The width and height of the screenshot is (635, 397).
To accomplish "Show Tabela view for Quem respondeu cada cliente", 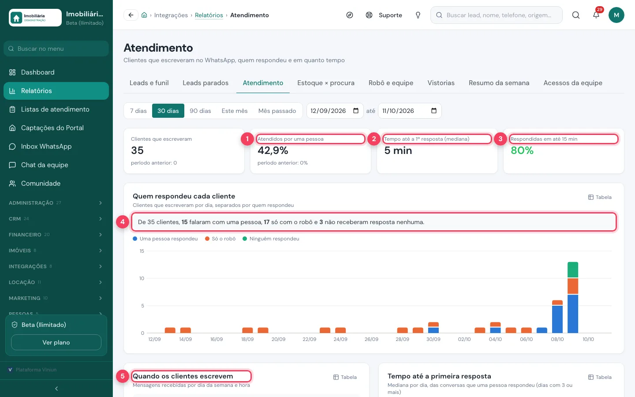I will (600, 197).
